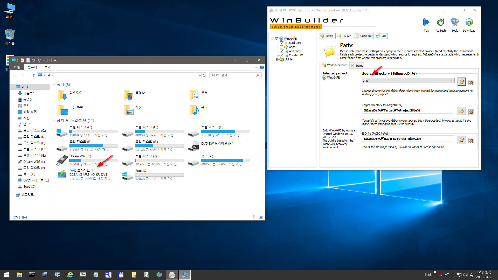Open the 음악 folder in content pane

point(199,110)
